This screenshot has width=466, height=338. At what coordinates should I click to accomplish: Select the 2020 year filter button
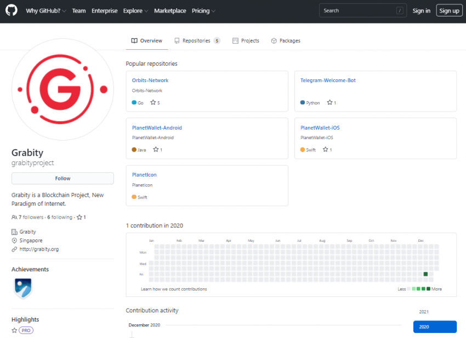[435, 327]
